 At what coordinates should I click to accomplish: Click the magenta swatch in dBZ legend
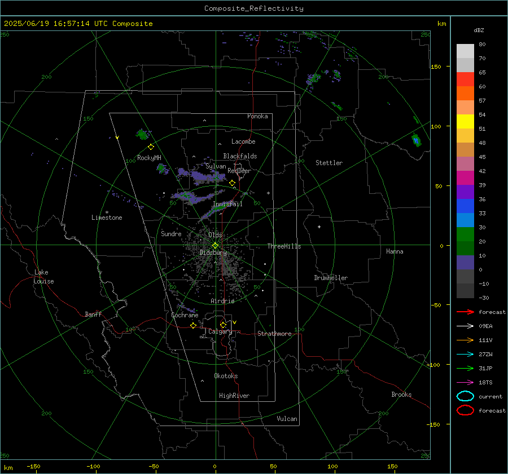(x=465, y=178)
